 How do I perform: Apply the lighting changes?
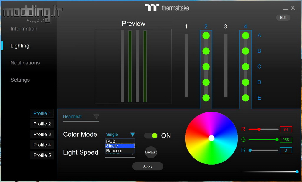point(148,166)
